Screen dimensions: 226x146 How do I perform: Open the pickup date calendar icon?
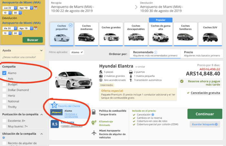36,8
